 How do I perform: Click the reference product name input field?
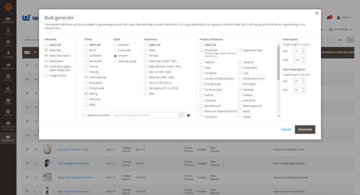145,115
